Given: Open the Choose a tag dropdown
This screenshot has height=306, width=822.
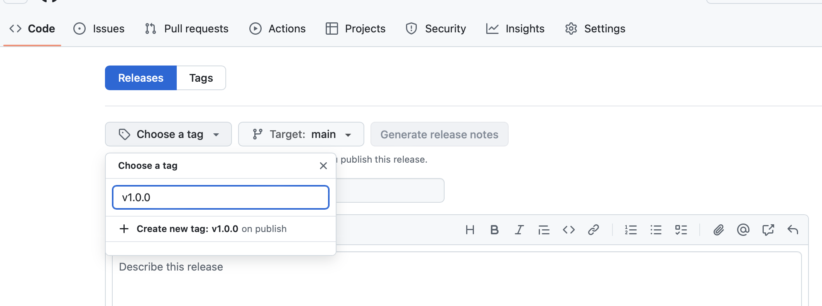Looking at the screenshot, I should point(168,134).
